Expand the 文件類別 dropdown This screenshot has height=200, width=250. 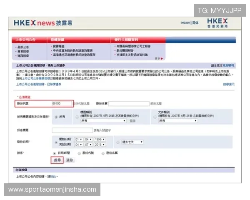[178, 121]
